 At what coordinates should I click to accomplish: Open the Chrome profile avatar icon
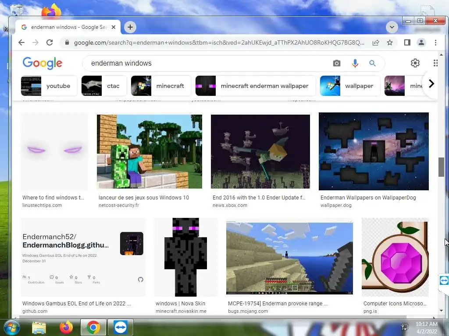point(421,42)
